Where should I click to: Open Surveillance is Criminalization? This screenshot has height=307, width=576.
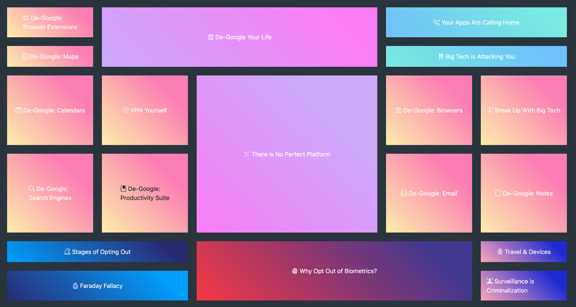524,285
